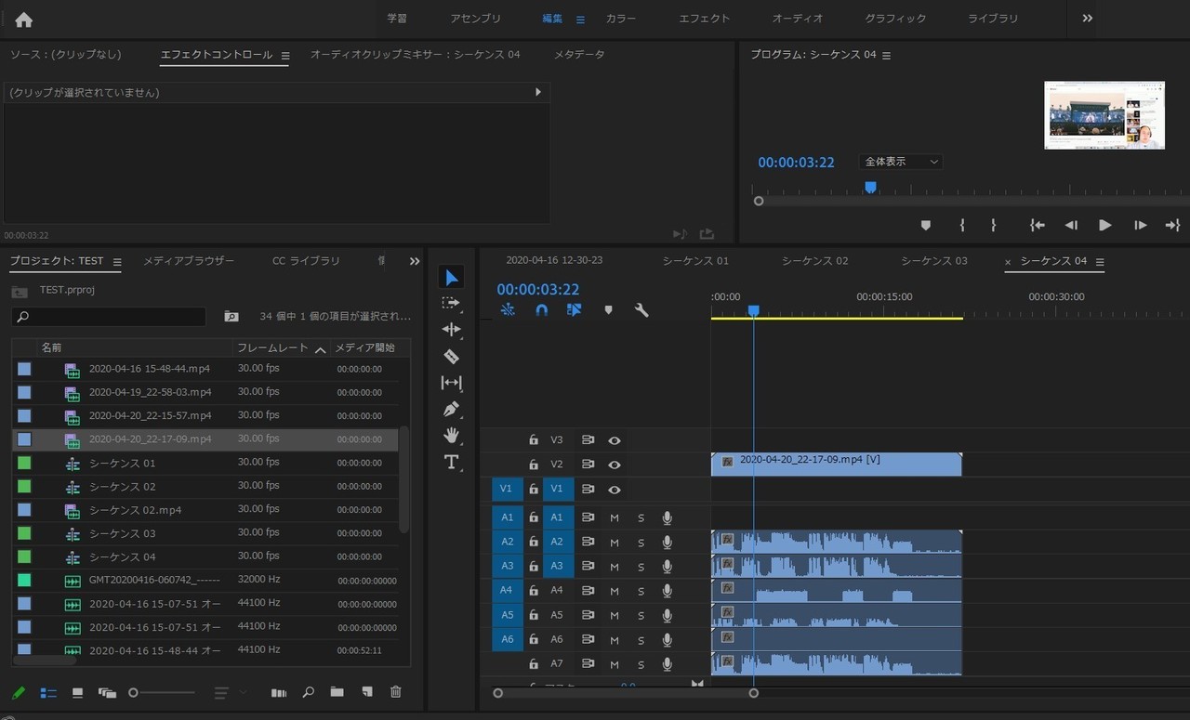Image resolution: width=1190 pixels, height=720 pixels.
Task: Solo audio track A2
Action: [x=641, y=543]
